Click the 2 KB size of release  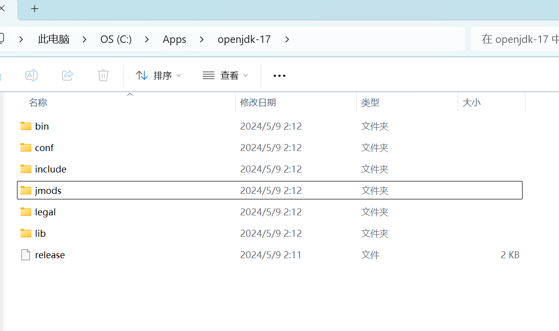(x=510, y=255)
